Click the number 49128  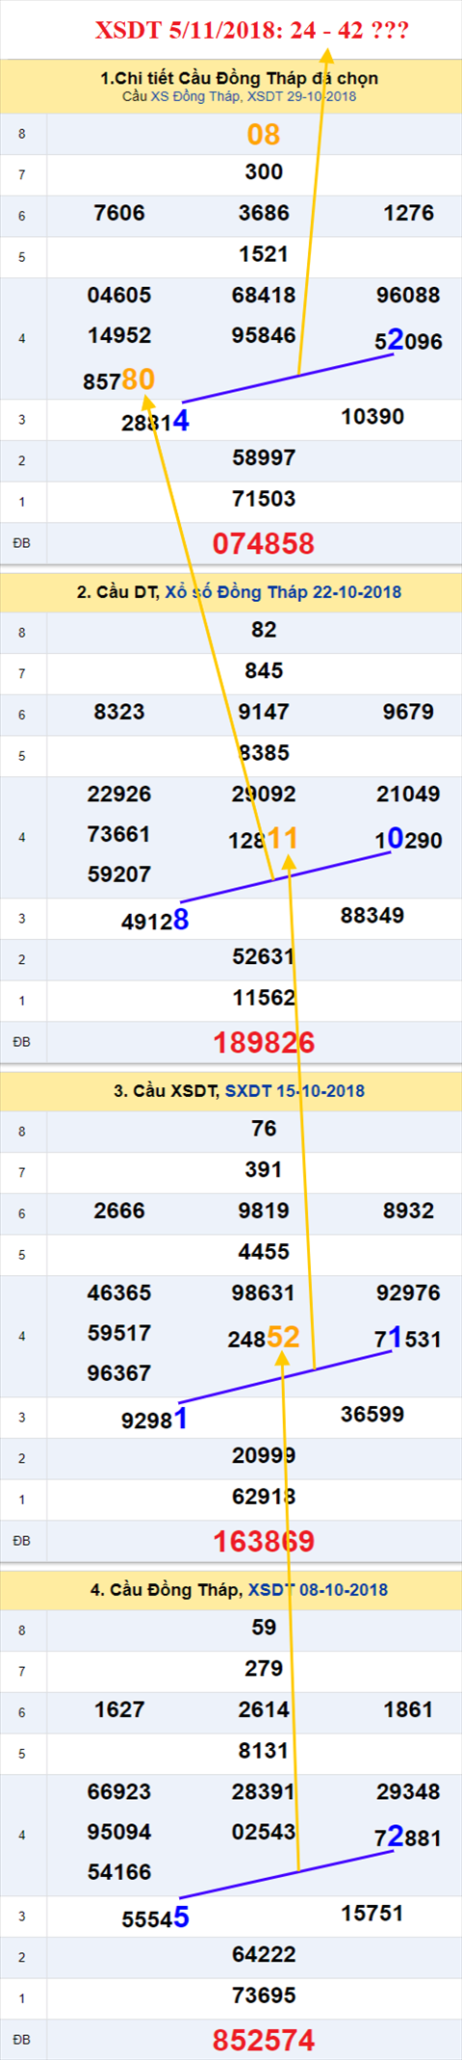[155, 921]
